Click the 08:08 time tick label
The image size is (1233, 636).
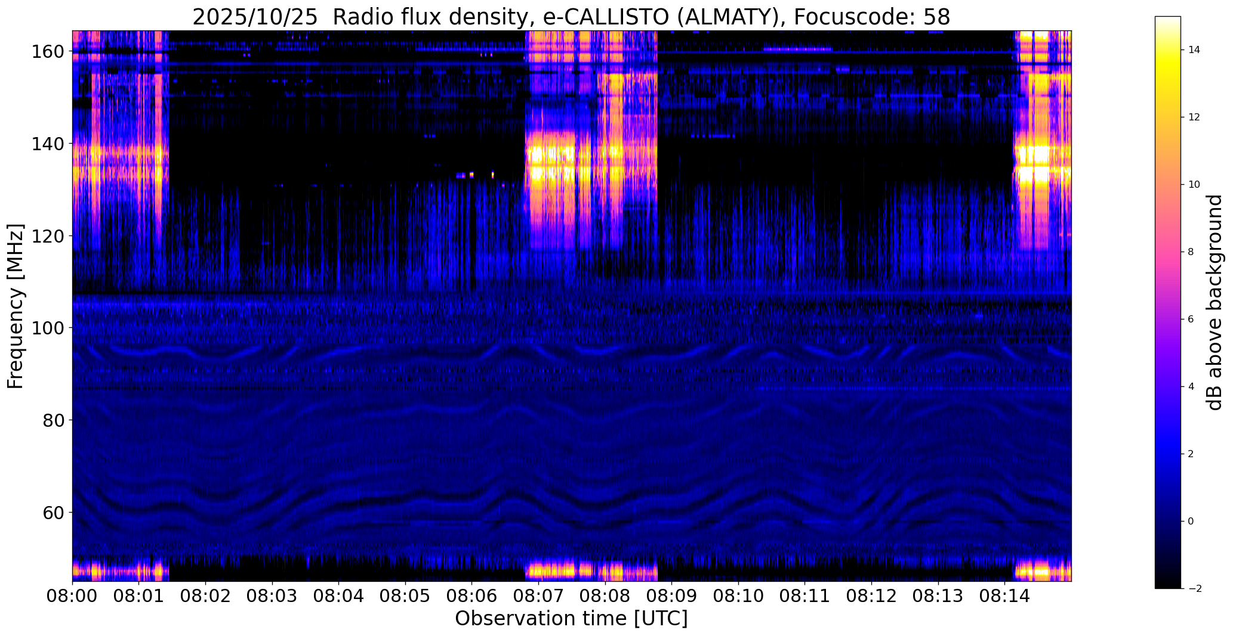coord(605,595)
